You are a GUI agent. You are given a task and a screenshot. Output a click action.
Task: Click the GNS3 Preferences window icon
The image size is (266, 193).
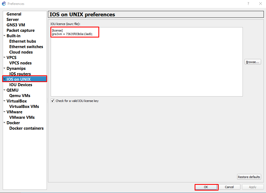(x=4, y=4)
